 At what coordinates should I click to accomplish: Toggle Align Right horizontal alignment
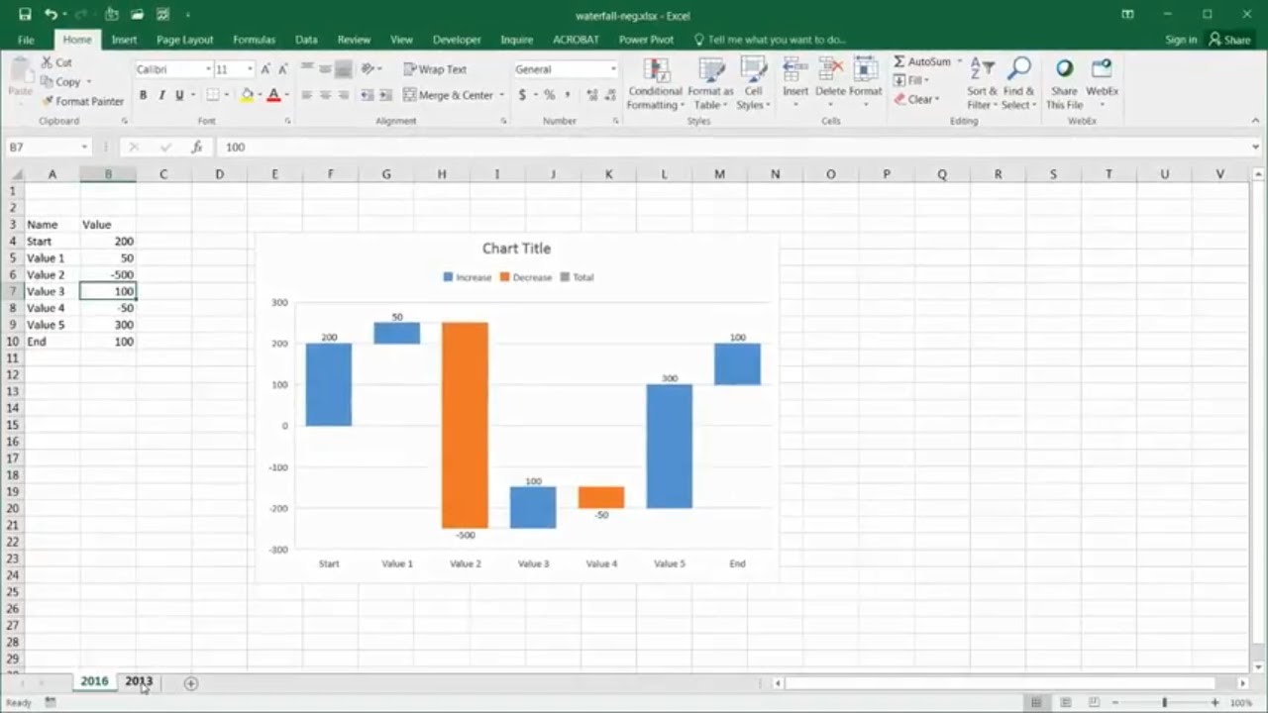(x=343, y=95)
